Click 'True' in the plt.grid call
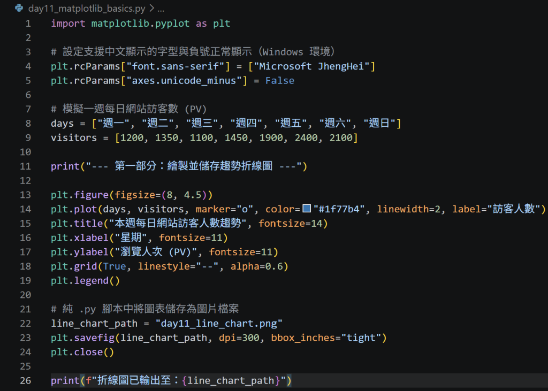The image size is (548, 391). pos(115,266)
